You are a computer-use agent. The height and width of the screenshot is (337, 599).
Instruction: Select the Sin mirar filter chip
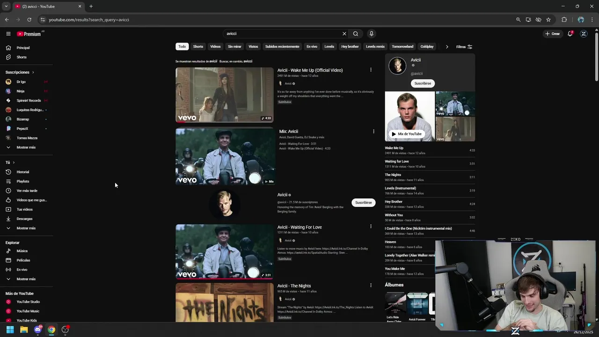(x=234, y=46)
